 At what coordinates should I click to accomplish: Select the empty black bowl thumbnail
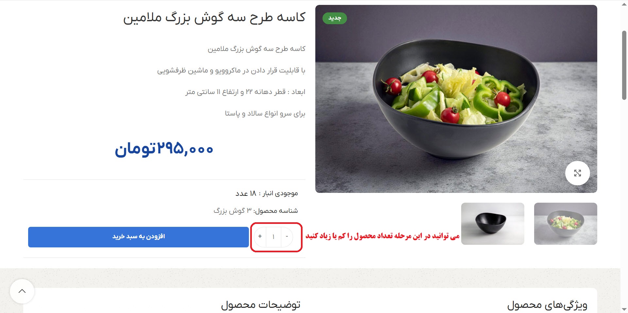pyautogui.click(x=493, y=224)
